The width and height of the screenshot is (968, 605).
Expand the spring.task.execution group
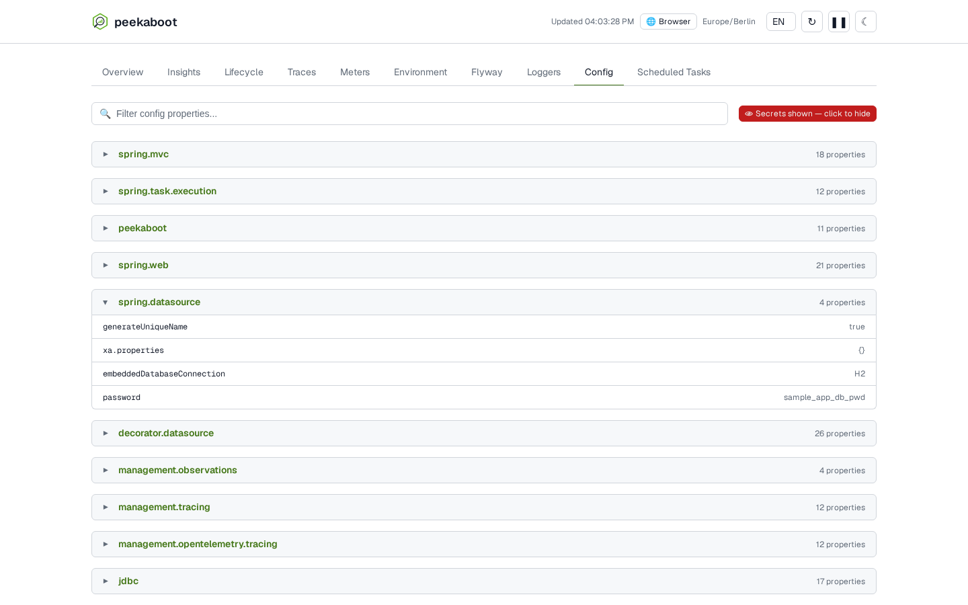(x=484, y=192)
